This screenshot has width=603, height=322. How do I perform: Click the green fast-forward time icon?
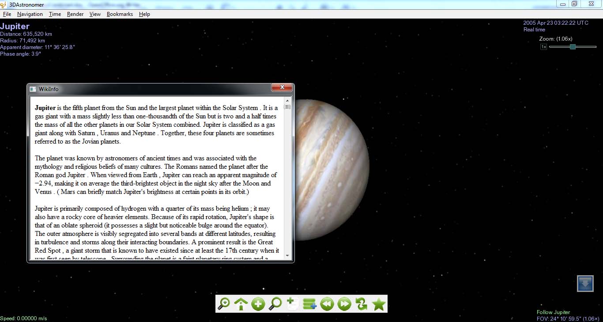coord(344,304)
